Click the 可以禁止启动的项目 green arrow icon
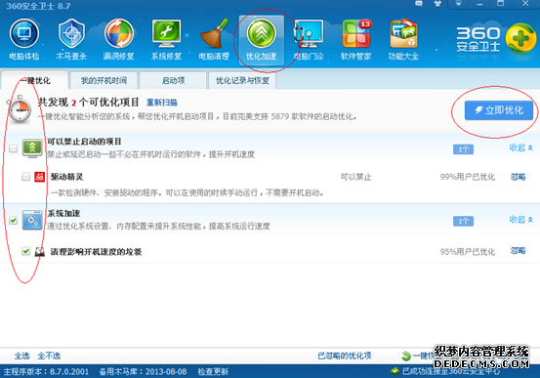 tap(32, 148)
